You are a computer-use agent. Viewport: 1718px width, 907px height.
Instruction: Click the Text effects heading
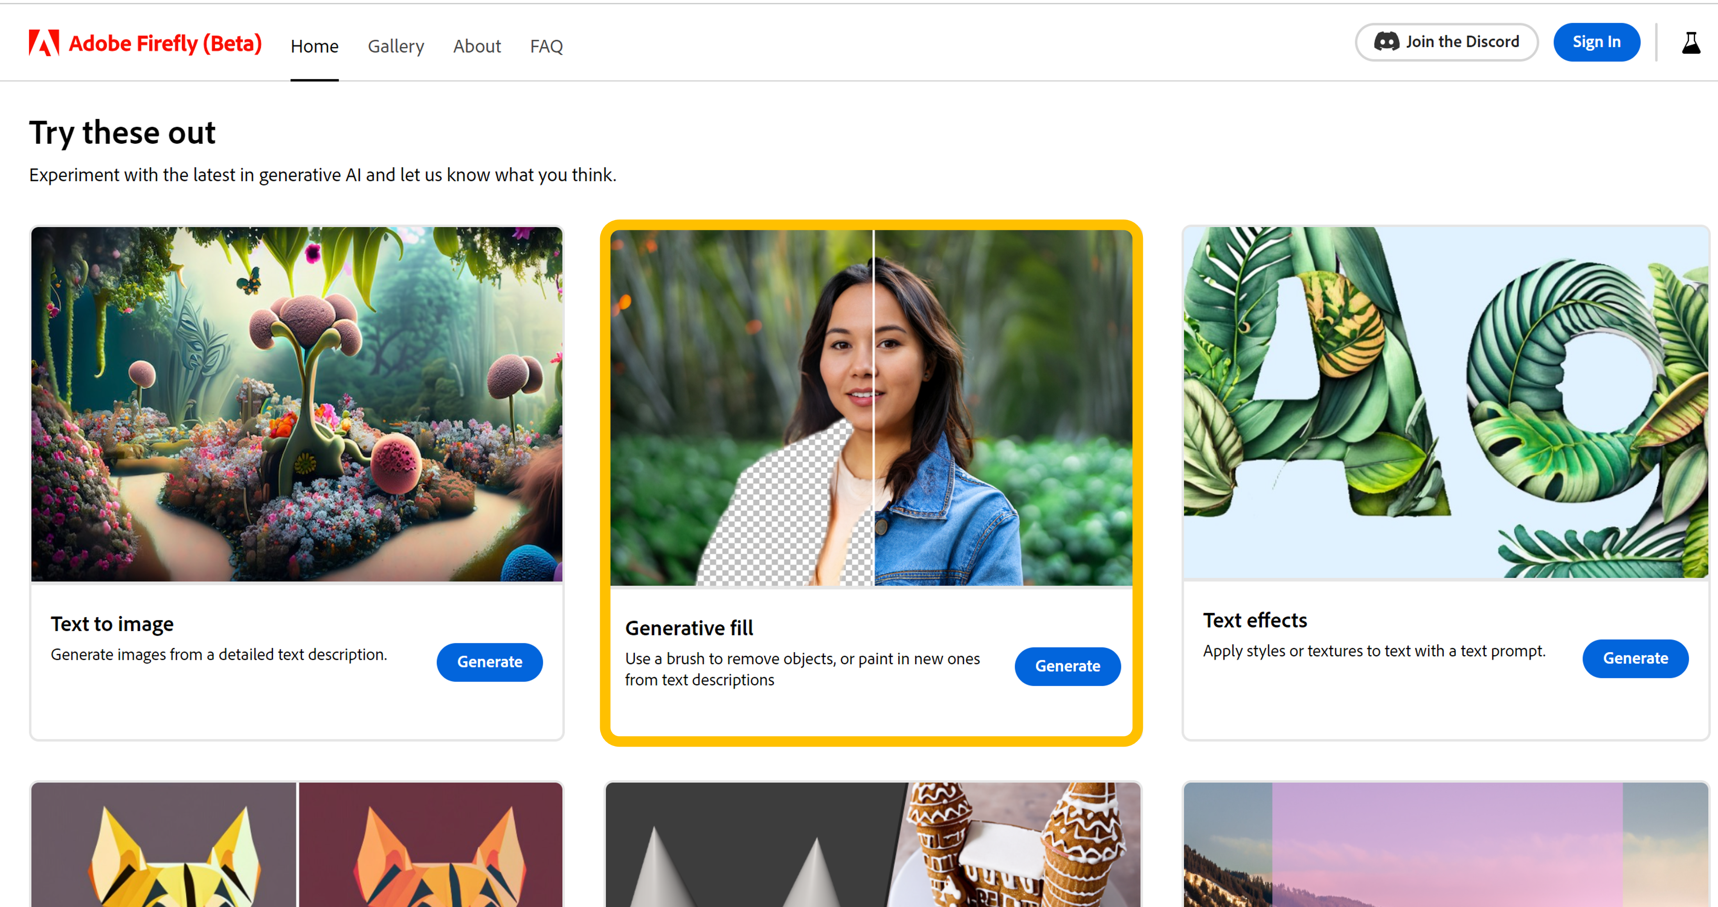pos(1255,621)
